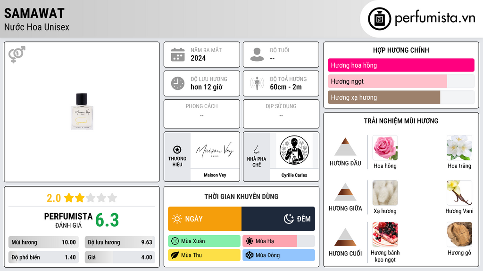The height and width of the screenshot is (271, 483).
Task: Click the unisex gender symbol icon
Action: pos(17,55)
